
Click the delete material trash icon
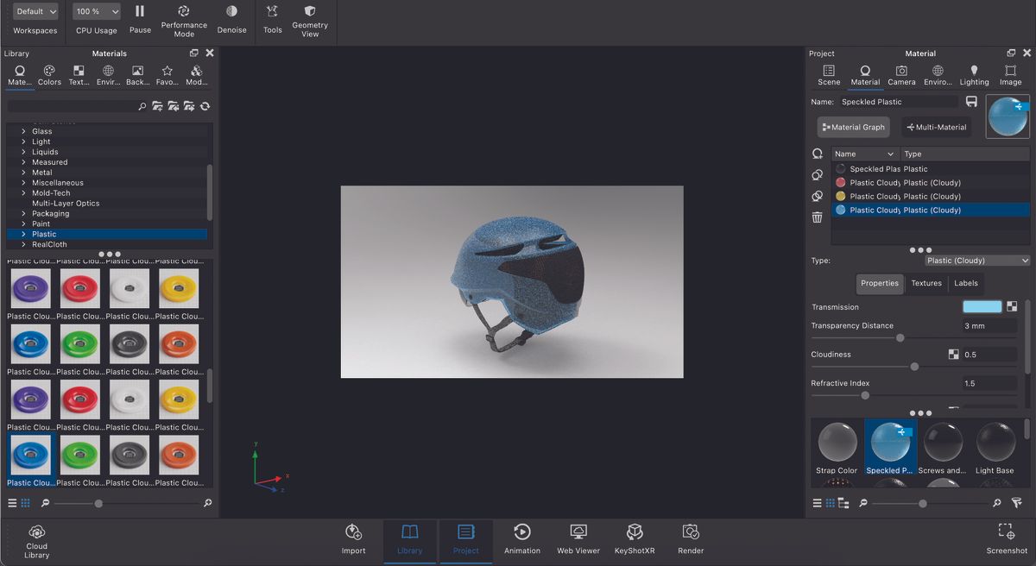pyautogui.click(x=817, y=217)
